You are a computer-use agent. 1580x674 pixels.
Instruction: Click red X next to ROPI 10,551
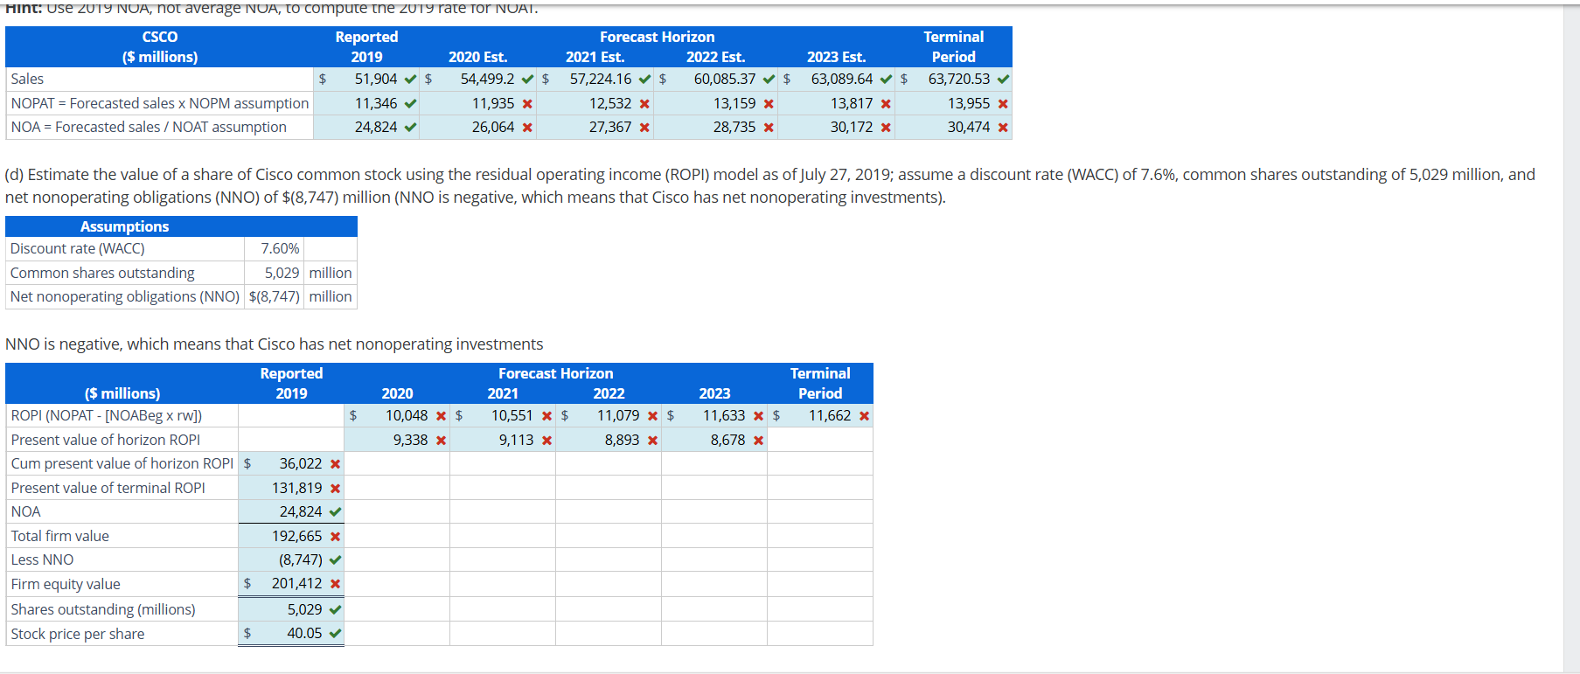pyautogui.click(x=546, y=416)
